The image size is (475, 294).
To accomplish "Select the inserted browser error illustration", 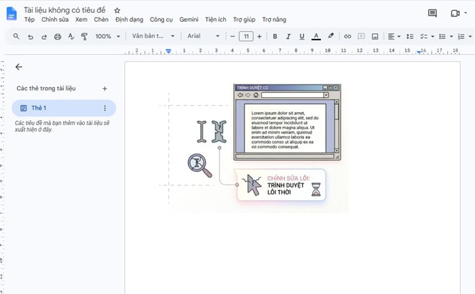I will [x=254, y=147].
